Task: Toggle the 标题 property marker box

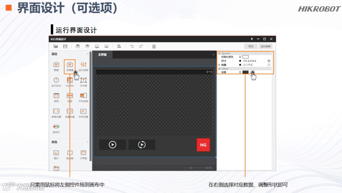Action: pyautogui.click(x=240, y=65)
